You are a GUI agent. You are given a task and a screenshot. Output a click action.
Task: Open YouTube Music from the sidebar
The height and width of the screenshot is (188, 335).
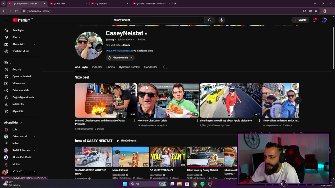click(x=21, y=51)
